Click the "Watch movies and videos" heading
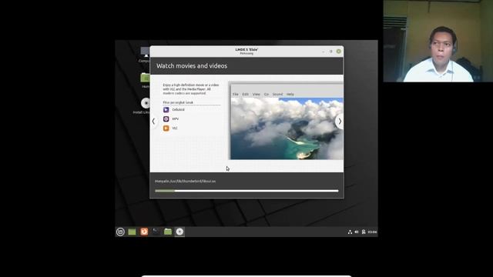 [x=192, y=66]
